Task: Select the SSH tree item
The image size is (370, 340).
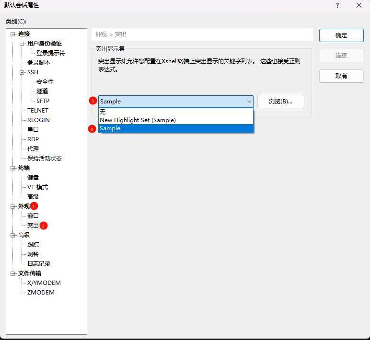Action: 33,72
